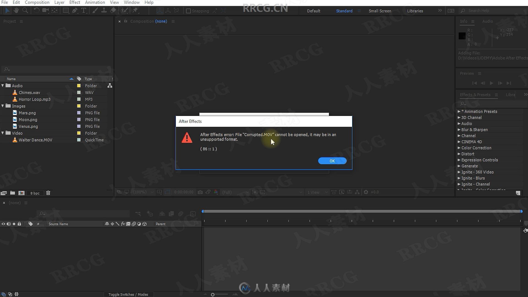528x297 pixels.
Task: Toggle frame blending for timeline layers
Action: [x=171, y=214]
